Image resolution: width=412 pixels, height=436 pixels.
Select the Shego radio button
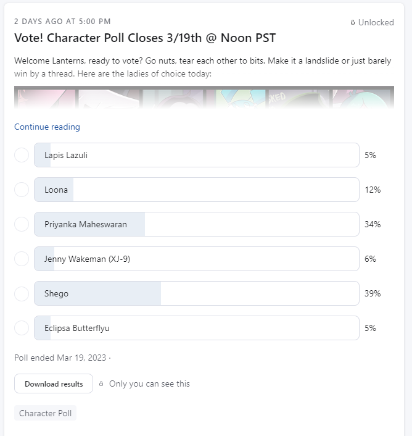coord(22,293)
